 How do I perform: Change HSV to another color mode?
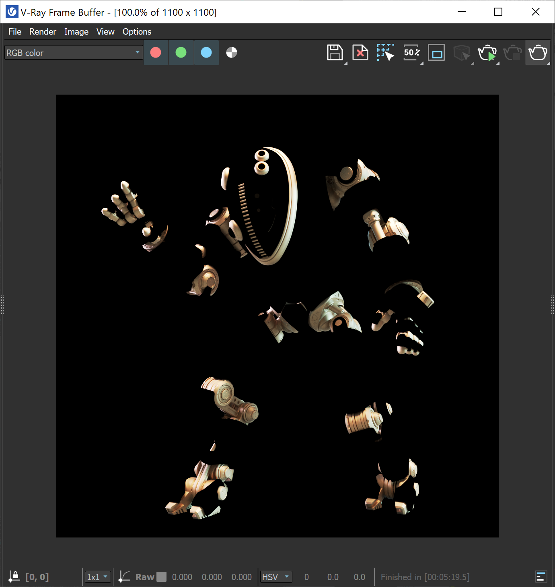[x=276, y=577]
